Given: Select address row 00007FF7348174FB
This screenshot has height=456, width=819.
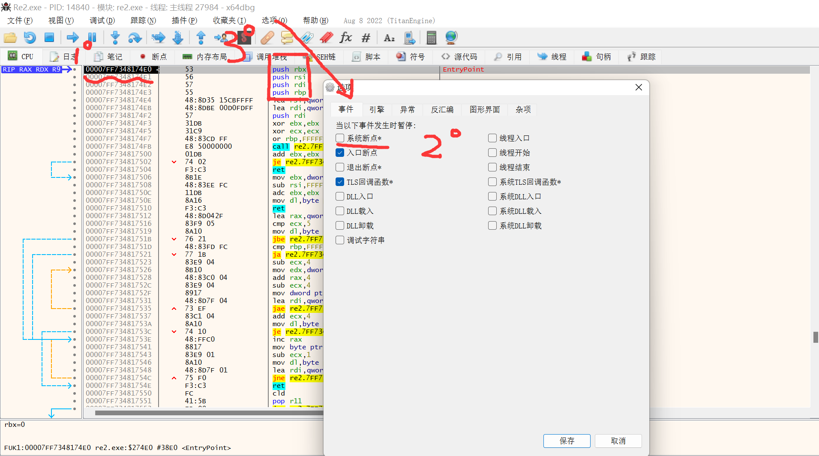Looking at the screenshot, I should pos(119,147).
